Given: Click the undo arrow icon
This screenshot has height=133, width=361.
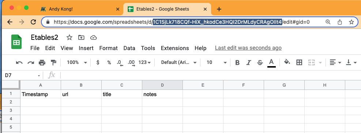Looking at the screenshot, I should [x=19, y=62].
